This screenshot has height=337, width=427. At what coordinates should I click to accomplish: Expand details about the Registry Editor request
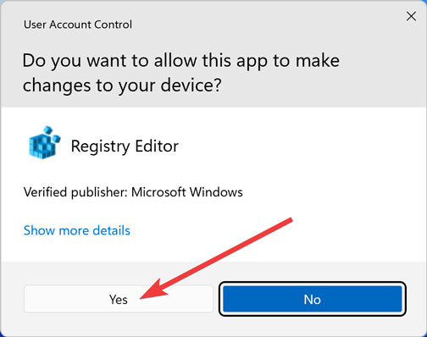77,230
